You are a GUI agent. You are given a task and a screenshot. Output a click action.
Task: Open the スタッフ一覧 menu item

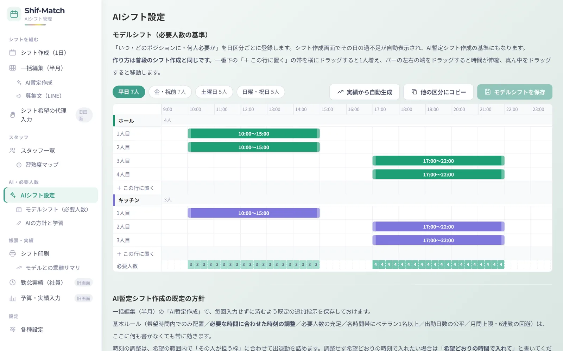click(51, 150)
